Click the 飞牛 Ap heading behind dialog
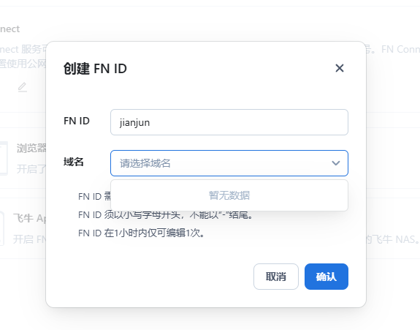The width and height of the screenshot is (420, 330). (x=30, y=218)
